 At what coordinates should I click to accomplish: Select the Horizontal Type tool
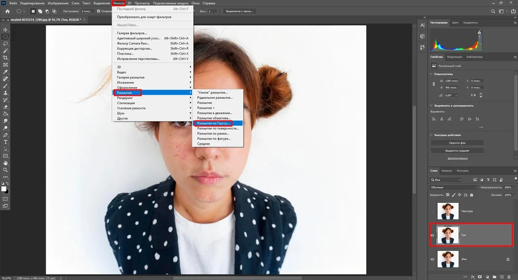[5, 142]
